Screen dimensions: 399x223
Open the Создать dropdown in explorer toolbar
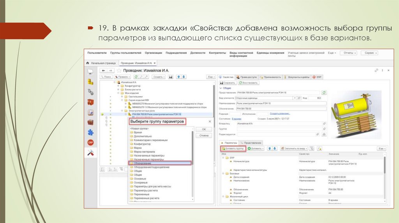click(159, 77)
